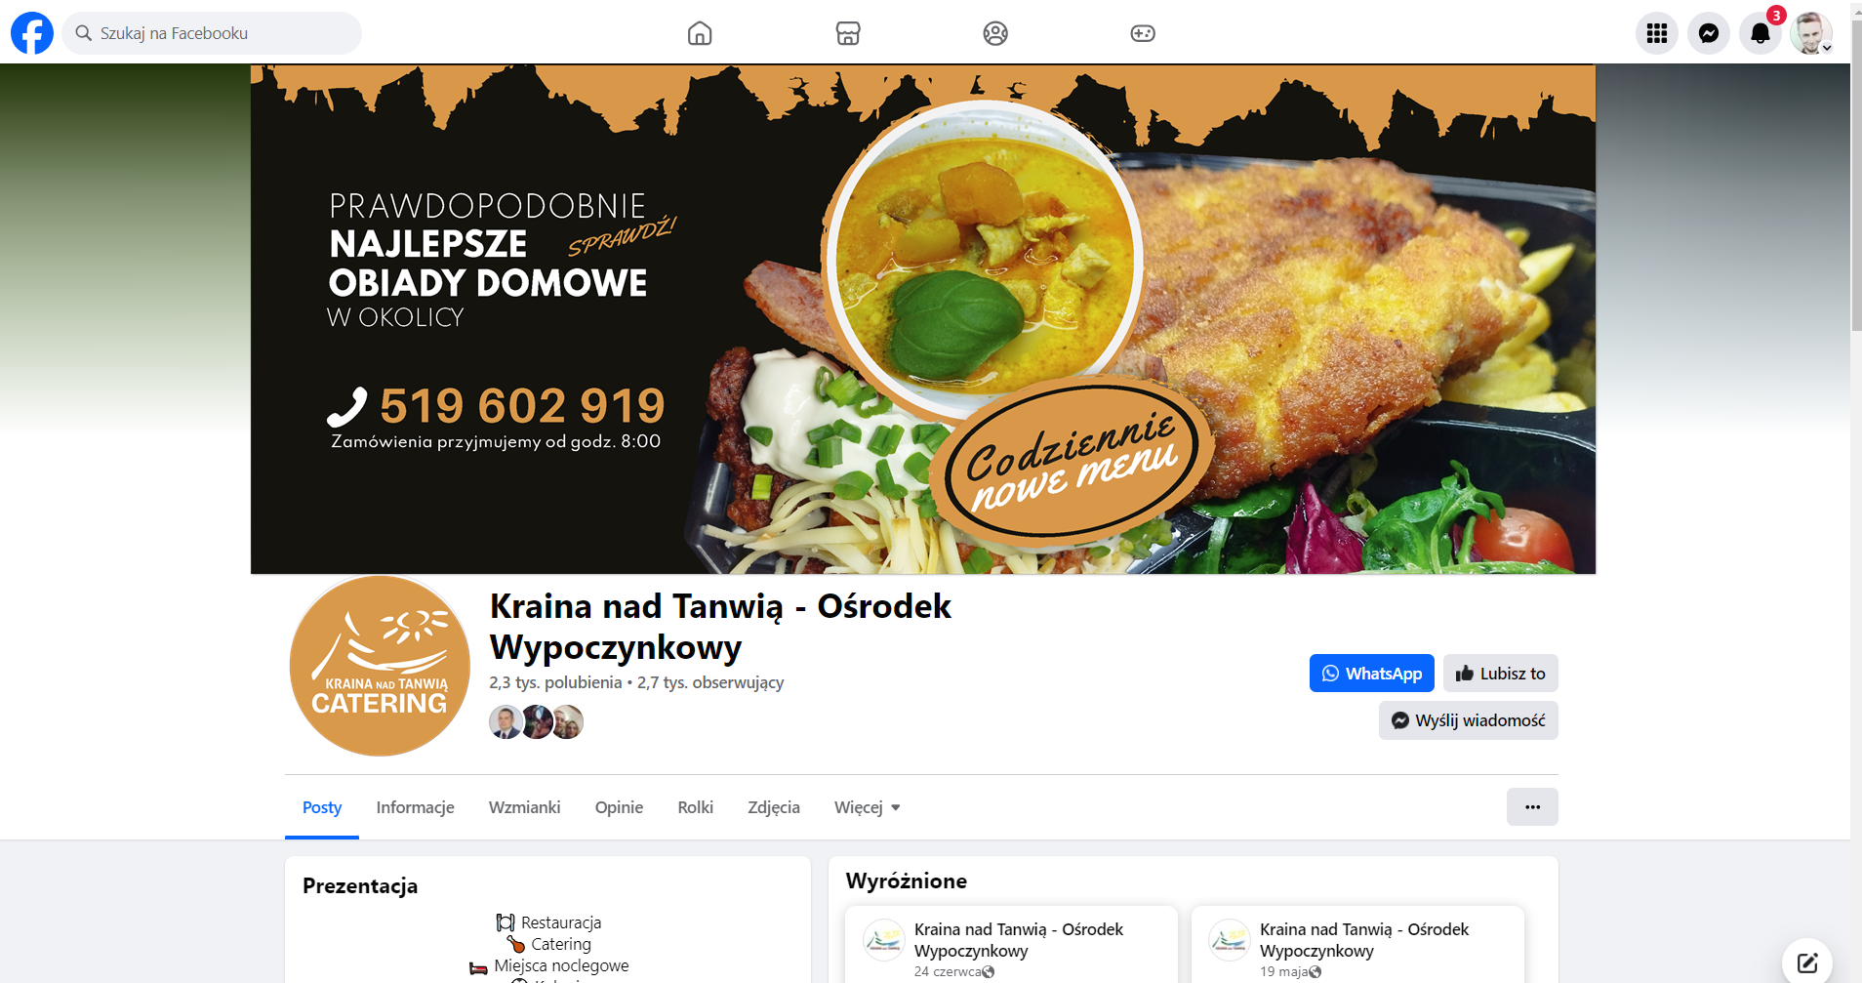Click the Szukaj na Facebooku search field
Viewport: 1862px width, 983px height.
tap(212, 33)
